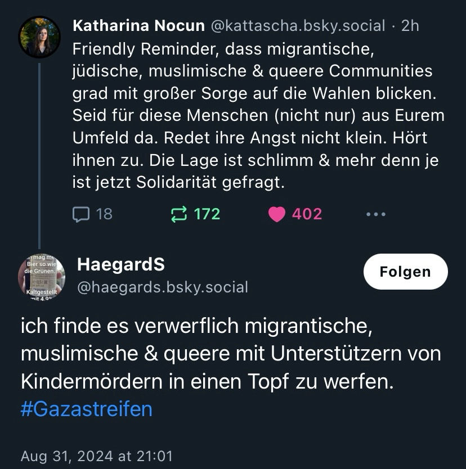Repost Katharina Nocun's post via arrows icon

tap(178, 214)
